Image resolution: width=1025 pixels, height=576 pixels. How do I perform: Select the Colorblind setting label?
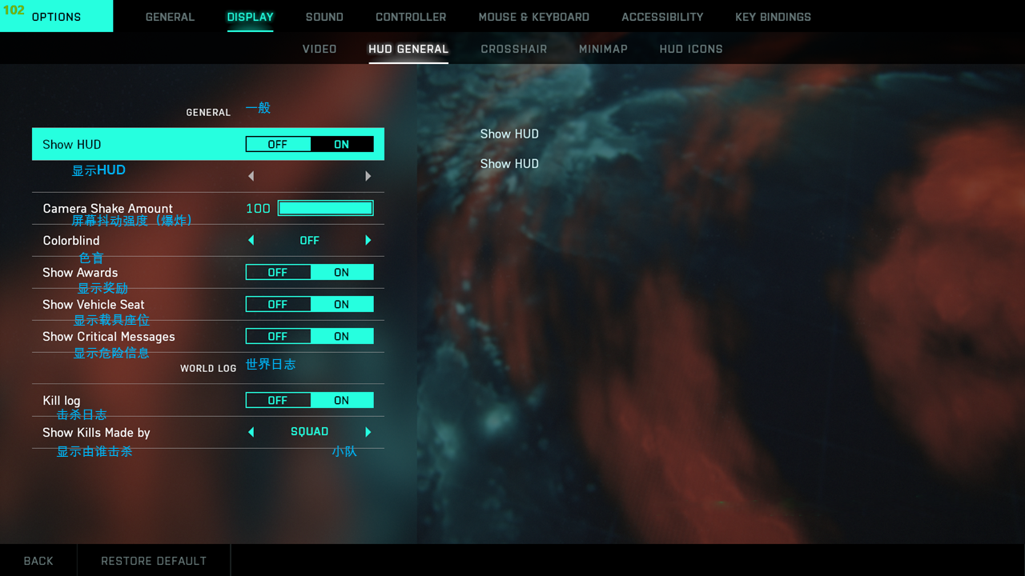click(71, 241)
